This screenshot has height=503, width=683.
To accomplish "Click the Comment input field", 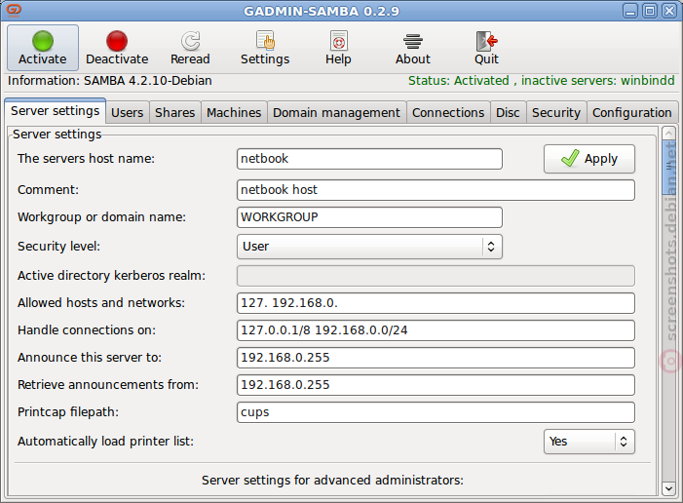I will [x=436, y=190].
